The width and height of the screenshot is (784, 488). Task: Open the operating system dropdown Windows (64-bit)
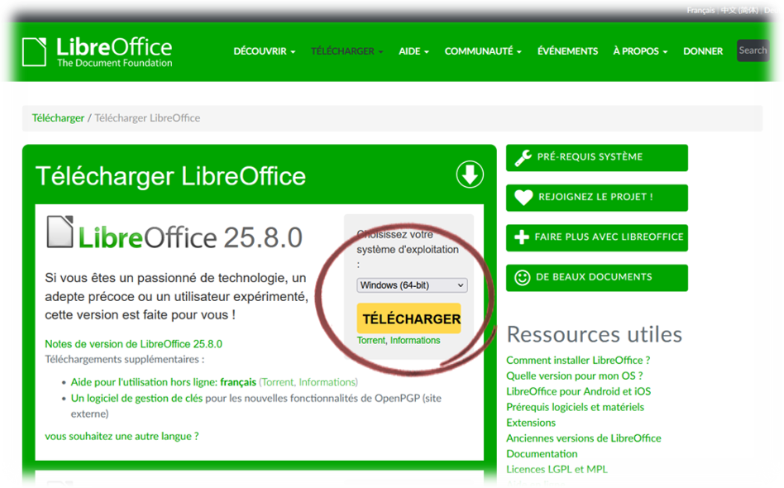point(412,285)
